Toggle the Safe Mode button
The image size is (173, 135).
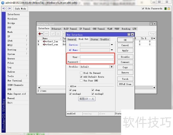pos(20,9)
